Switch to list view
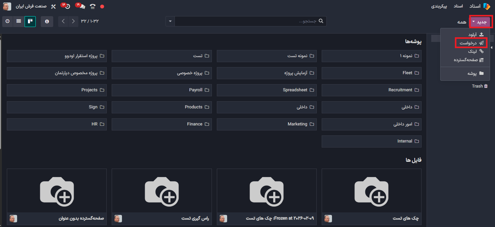Image resolution: width=495 pixels, height=227 pixels. pos(19,21)
